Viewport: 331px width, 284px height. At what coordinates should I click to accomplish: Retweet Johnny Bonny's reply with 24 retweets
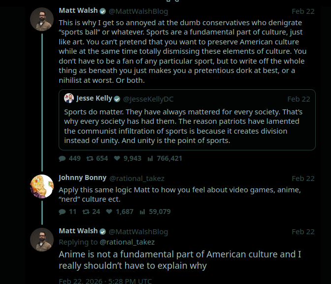click(x=86, y=212)
